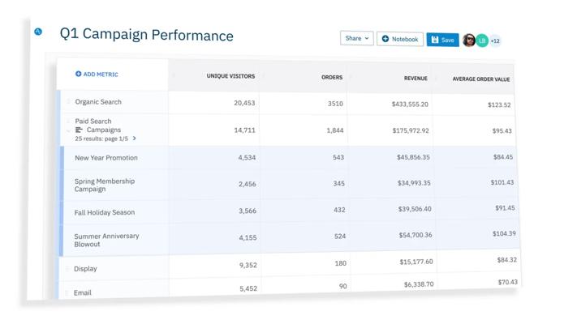Select the Spring Membership Campaign row
This screenshot has width=577, height=324.
[105, 185]
